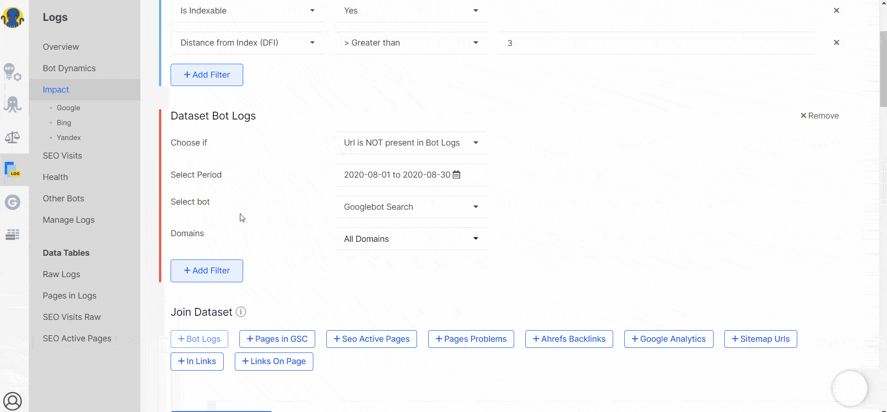Open the SEO settings sidebar icon
Viewport: 887px width, 412px height.
pos(13,72)
